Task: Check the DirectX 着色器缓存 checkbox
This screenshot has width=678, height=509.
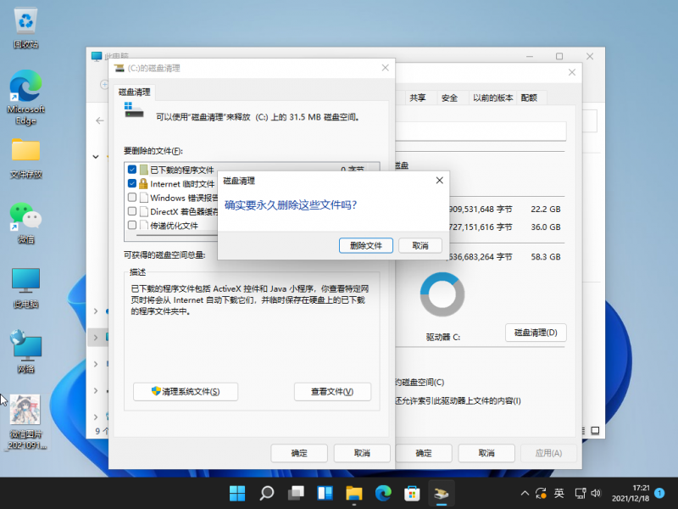Action: pyautogui.click(x=132, y=211)
